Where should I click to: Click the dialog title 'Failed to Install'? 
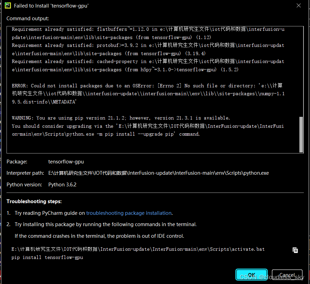51,6
